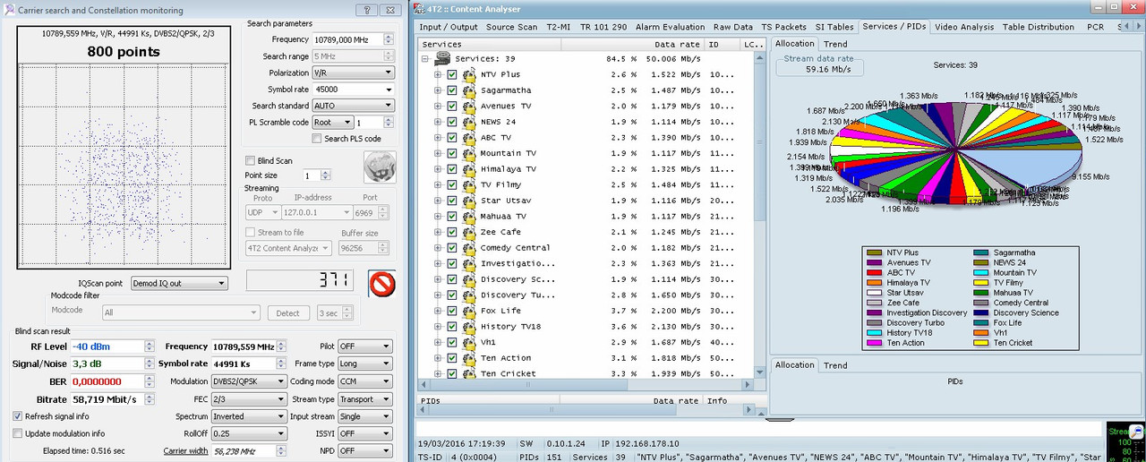Image resolution: width=1146 pixels, height=462 pixels.
Task: Click the History TV18 service icon
Action: tap(468, 327)
